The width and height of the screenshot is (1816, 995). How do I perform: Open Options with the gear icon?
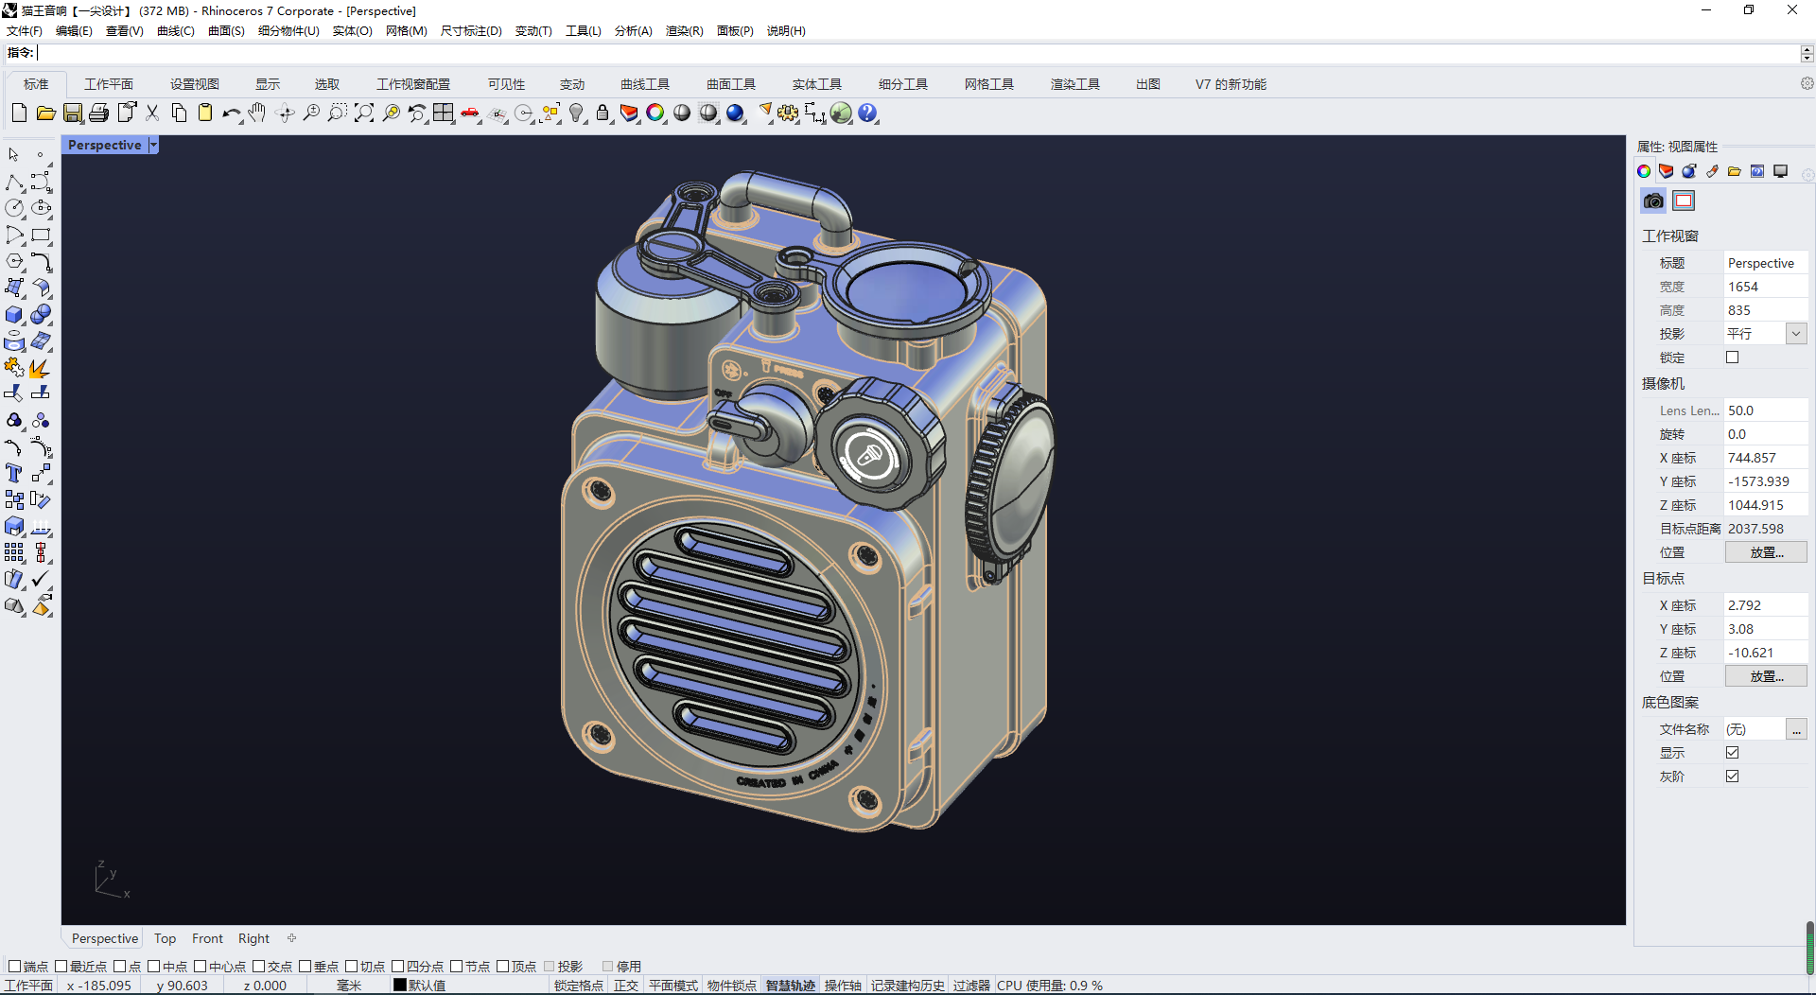[788, 113]
